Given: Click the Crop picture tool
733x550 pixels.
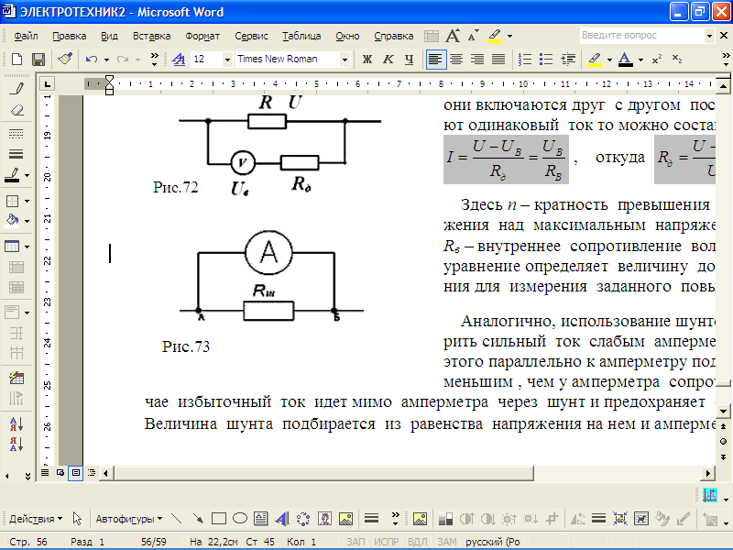Looking at the screenshot, I should [x=552, y=518].
